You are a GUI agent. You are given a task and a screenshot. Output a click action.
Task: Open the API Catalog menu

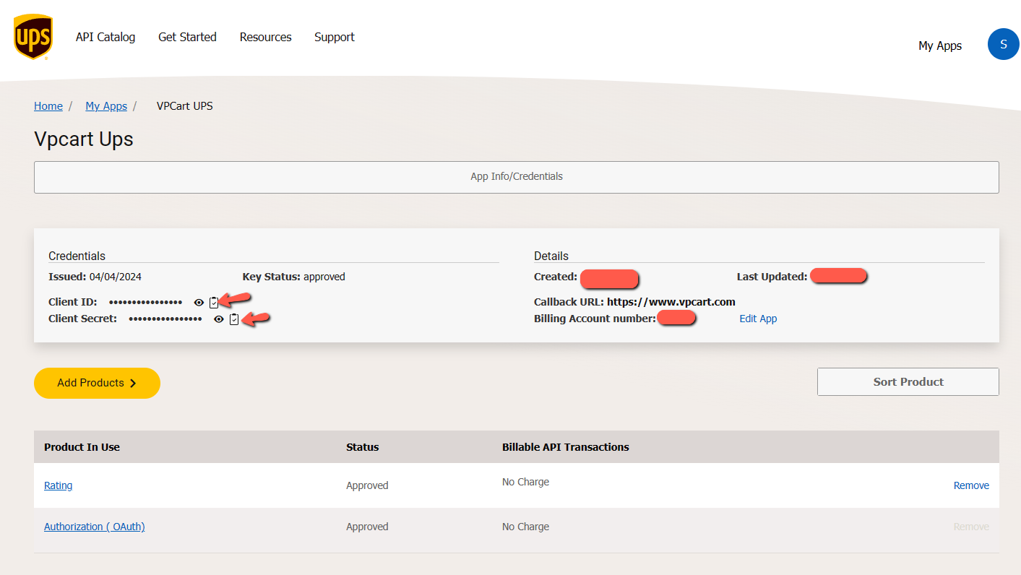[x=105, y=37]
